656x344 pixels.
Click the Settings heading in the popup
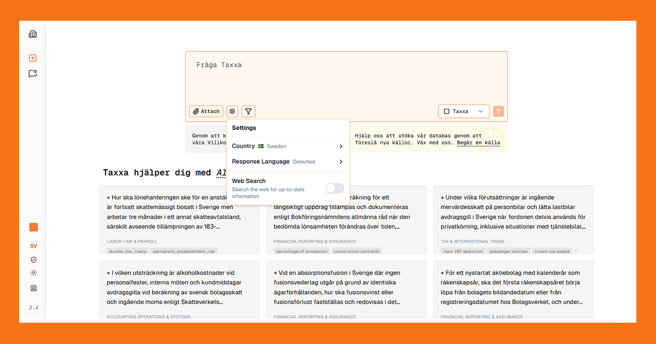click(x=244, y=128)
